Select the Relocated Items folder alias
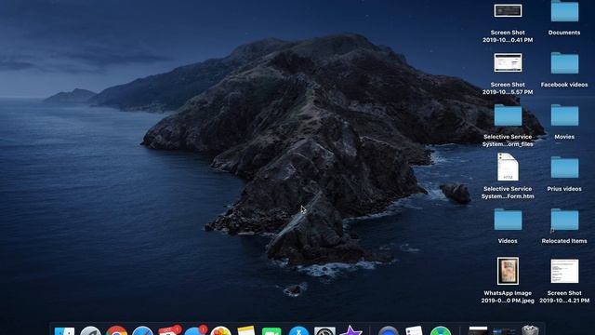Viewport: 595px width, 335px height. click(564, 220)
